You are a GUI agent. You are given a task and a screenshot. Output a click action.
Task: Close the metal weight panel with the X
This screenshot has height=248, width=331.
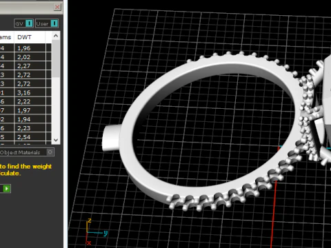tap(57, 7)
